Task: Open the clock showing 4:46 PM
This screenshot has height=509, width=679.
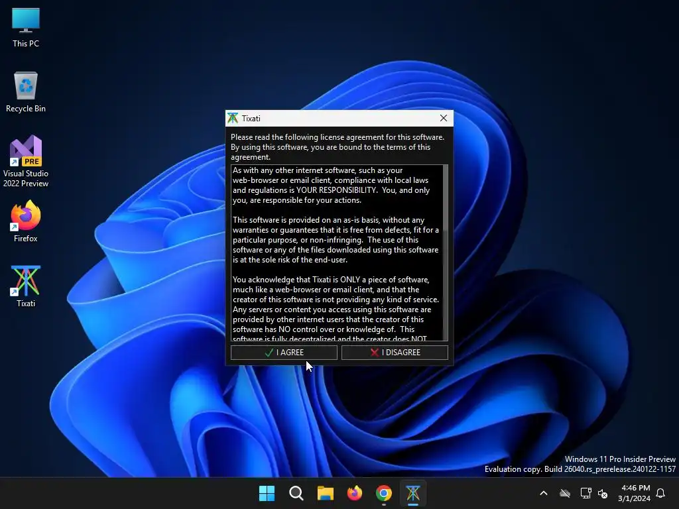Action: pos(634,493)
